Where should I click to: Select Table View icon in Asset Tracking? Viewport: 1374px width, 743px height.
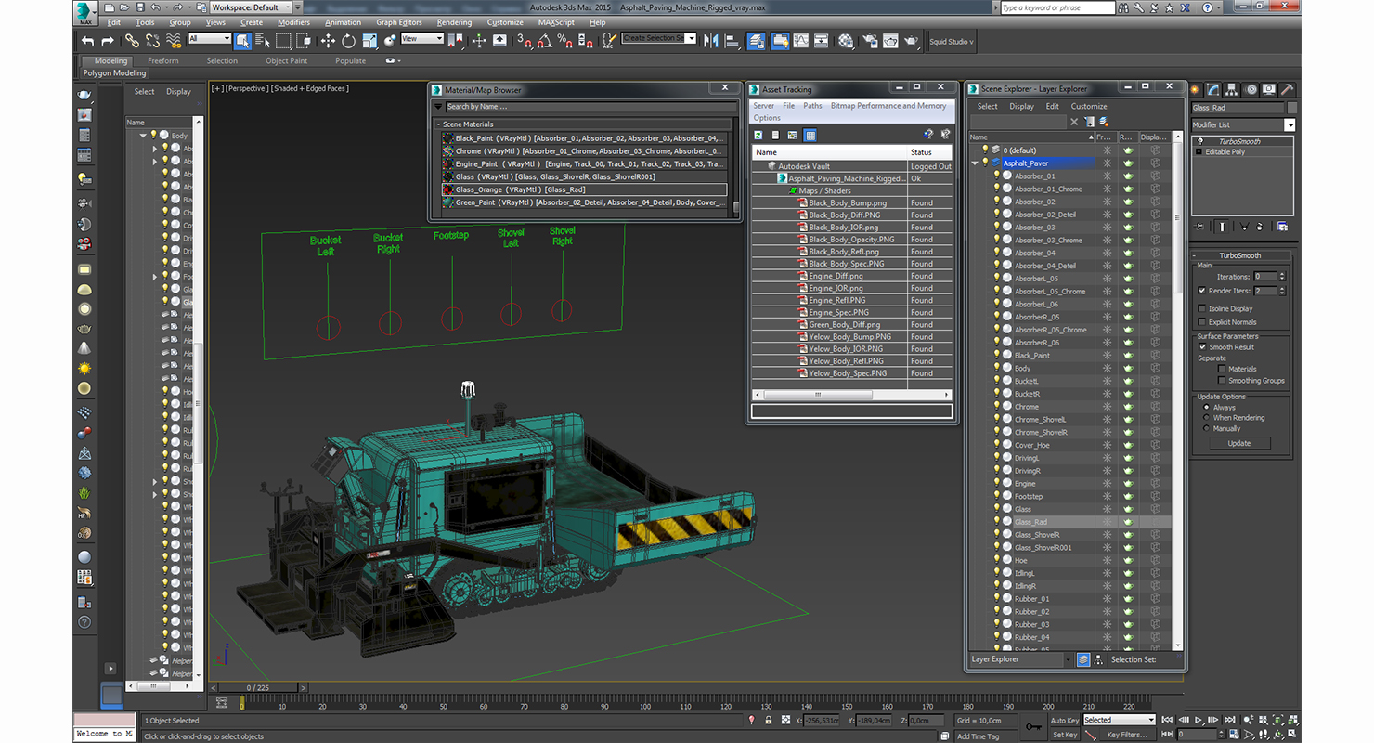[810, 136]
